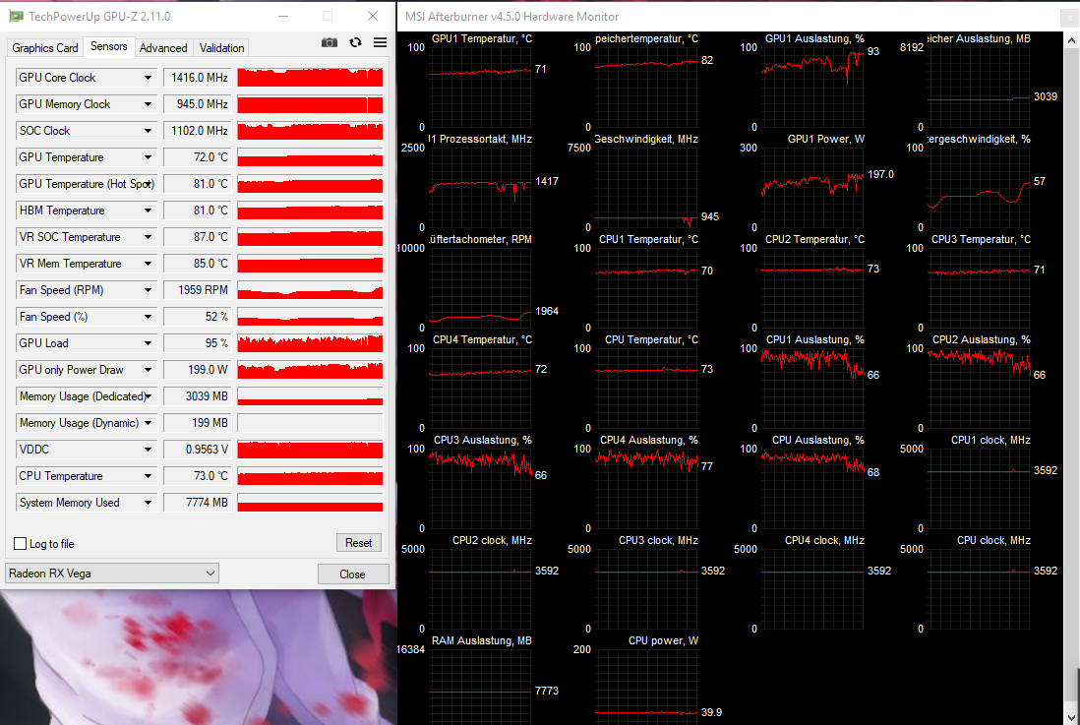Take a GPU-Z screenshot with camera icon
Viewport: 1080px width, 725px height.
pyautogui.click(x=330, y=42)
